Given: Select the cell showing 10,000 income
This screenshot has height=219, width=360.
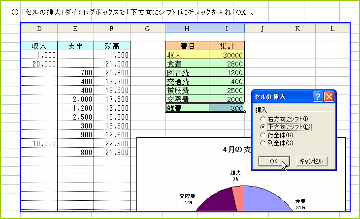Looking at the screenshot, I should tap(39, 143).
